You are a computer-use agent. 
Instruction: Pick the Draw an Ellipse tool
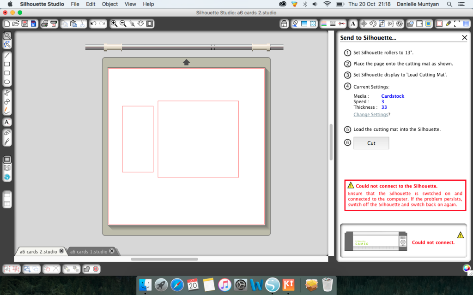click(x=7, y=82)
